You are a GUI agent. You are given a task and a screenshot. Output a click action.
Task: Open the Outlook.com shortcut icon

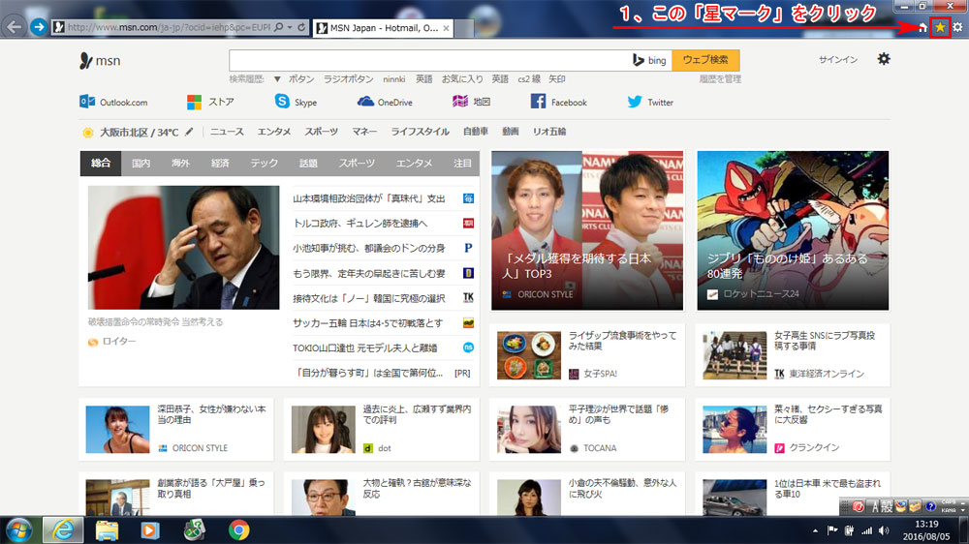point(87,102)
